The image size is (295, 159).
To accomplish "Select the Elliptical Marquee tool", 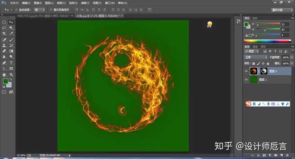I will (x=4, y=22).
